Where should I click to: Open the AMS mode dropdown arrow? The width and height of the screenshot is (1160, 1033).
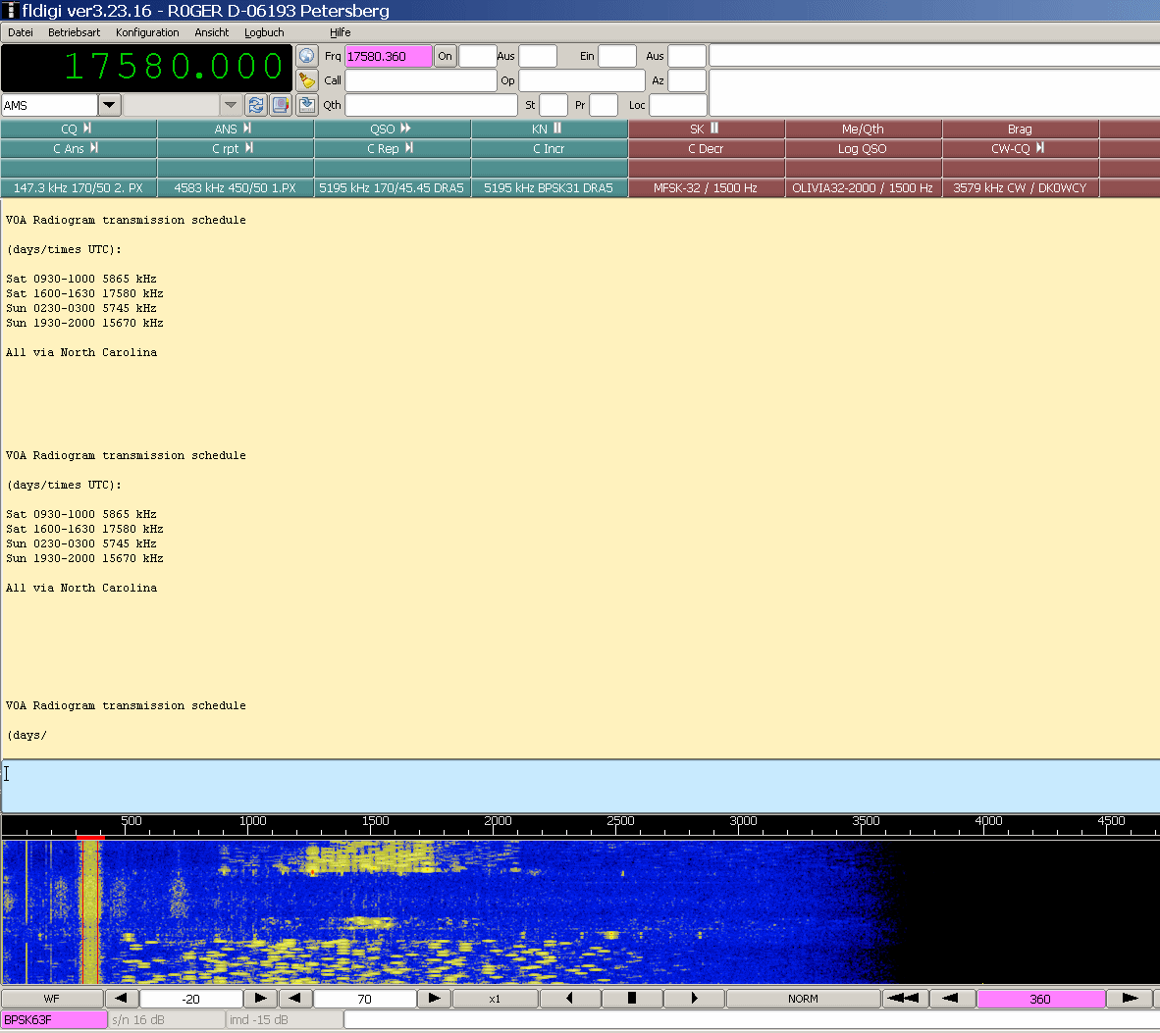tap(109, 105)
